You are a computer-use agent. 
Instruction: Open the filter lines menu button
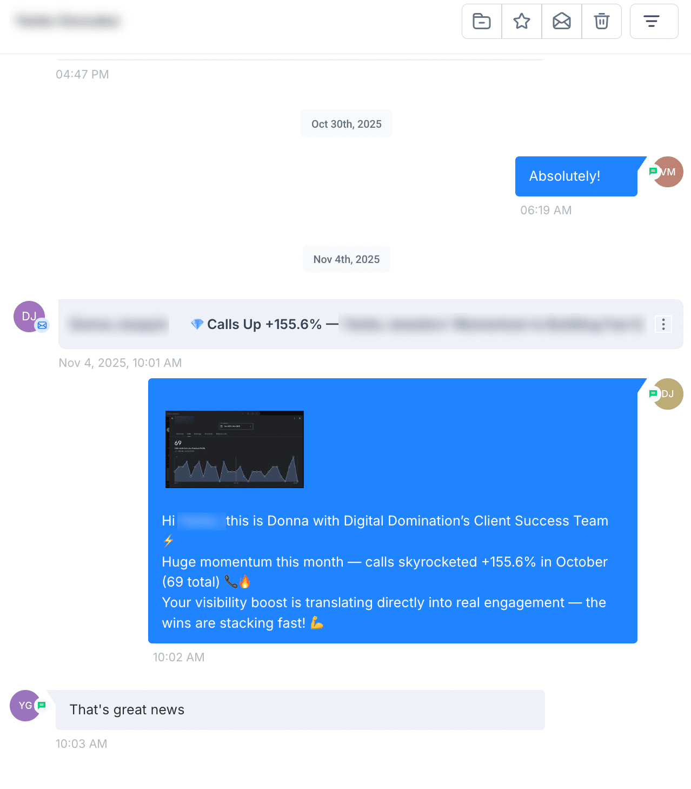click(654, 22)
